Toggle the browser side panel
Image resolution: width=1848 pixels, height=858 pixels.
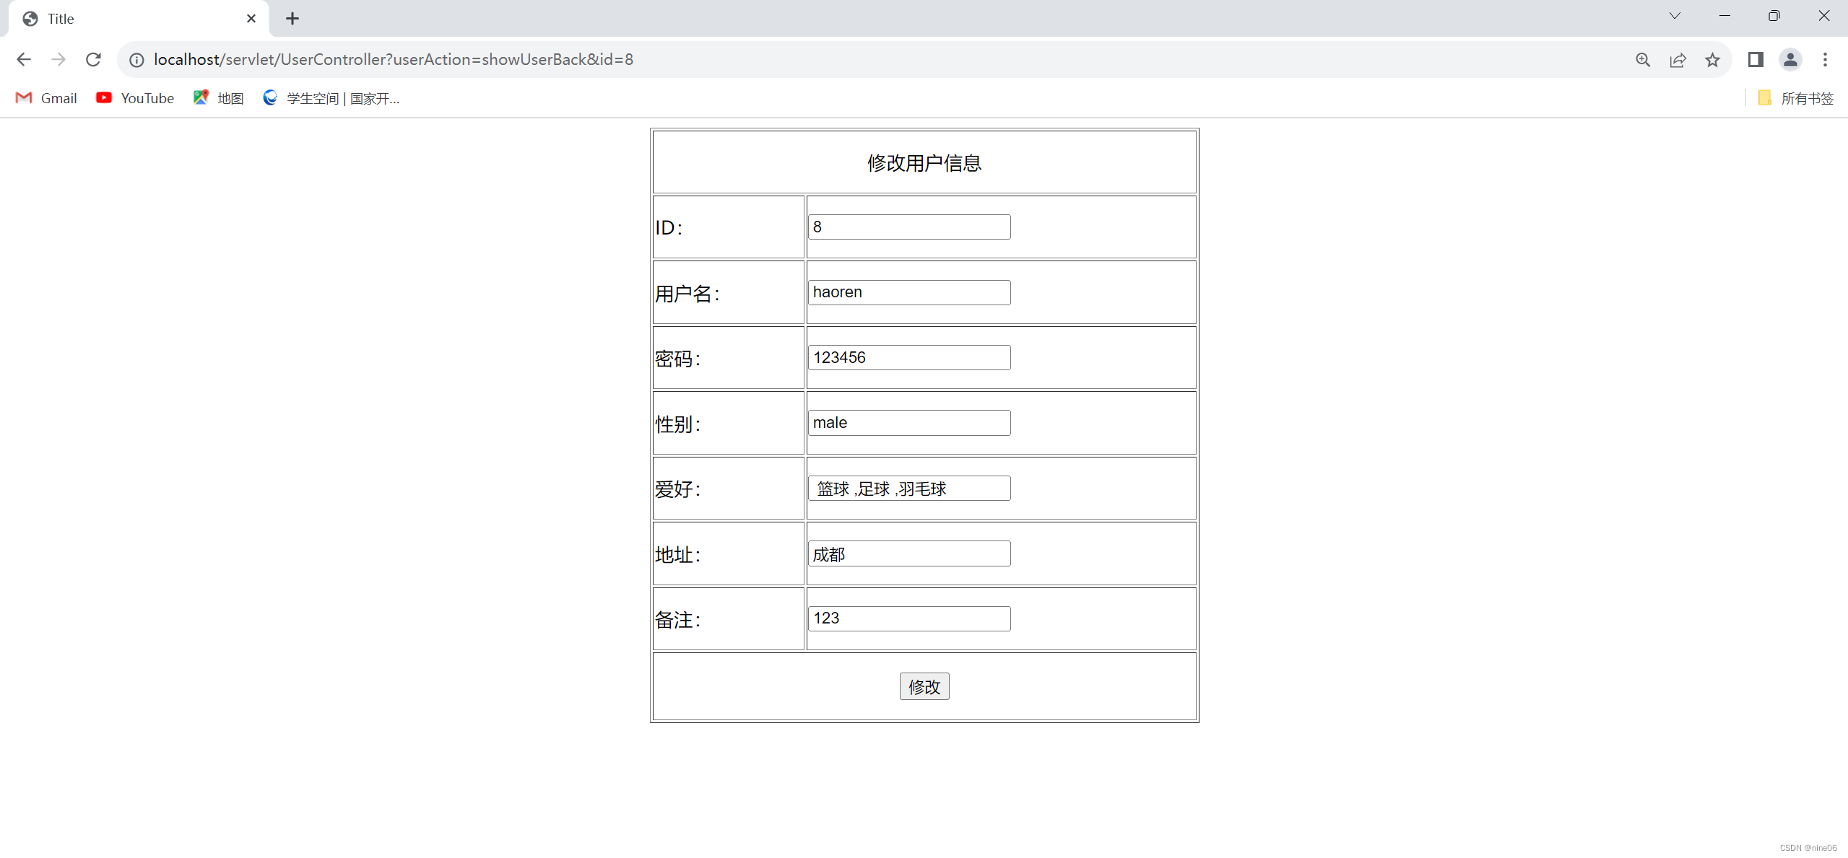click(1756, 60)
